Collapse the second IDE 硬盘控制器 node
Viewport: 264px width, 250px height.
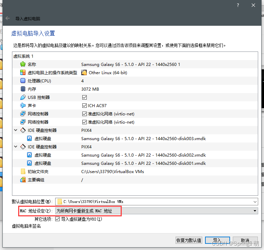(x=16, y=147)
